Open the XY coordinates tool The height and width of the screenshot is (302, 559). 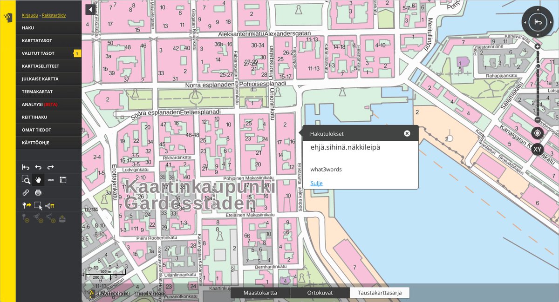click(x=538, y=149)
